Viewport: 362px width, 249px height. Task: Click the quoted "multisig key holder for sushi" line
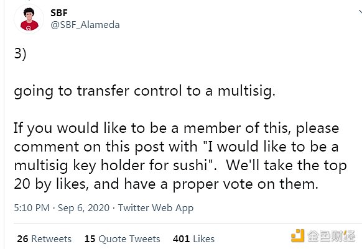pos(180,166)
